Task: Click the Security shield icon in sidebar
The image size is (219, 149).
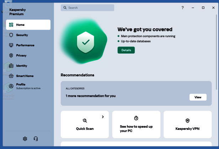Action: 11,35
